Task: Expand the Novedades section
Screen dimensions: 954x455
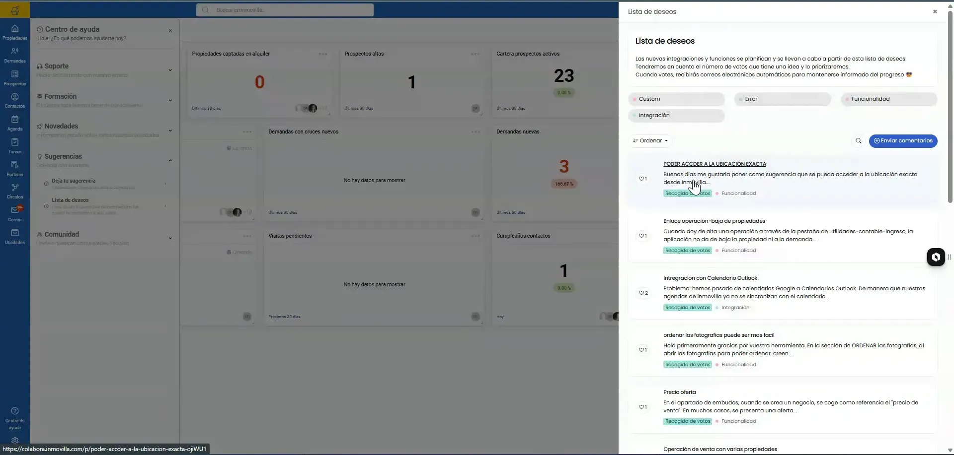Action: tap(170, 130)
